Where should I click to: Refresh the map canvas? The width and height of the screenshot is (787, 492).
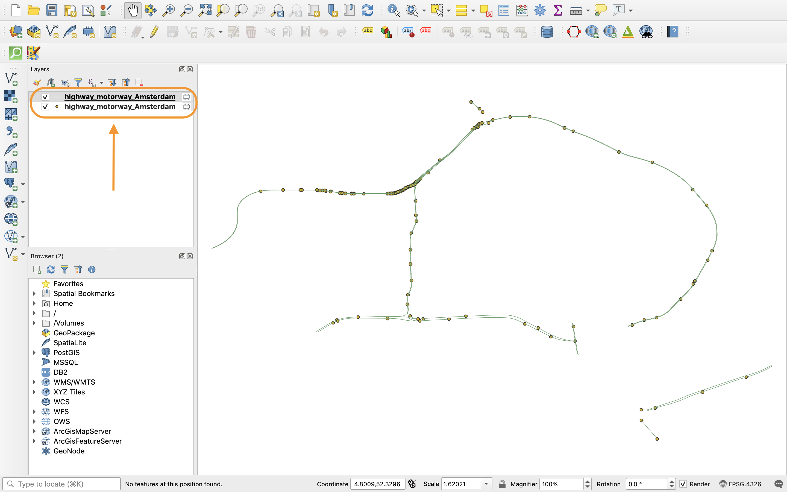[x=367, y=10]
